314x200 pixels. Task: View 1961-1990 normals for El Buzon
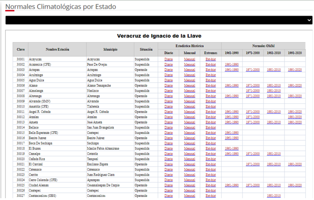pyautogui.click(x=231, y=148)
